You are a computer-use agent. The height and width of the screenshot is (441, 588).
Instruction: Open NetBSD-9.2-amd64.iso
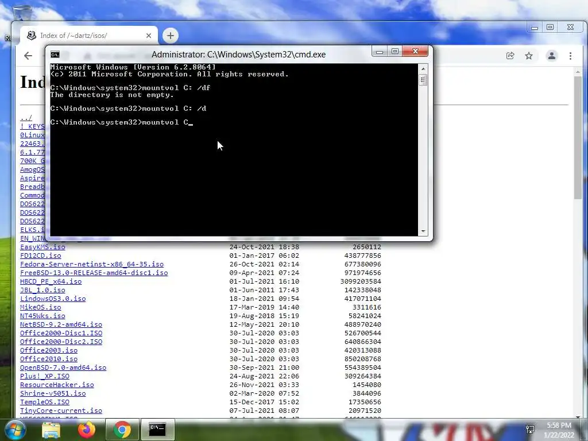61,325
